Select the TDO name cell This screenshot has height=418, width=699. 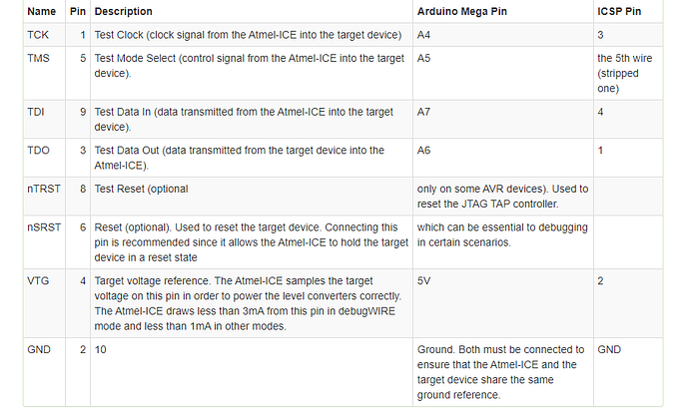[x=38, y=151]
